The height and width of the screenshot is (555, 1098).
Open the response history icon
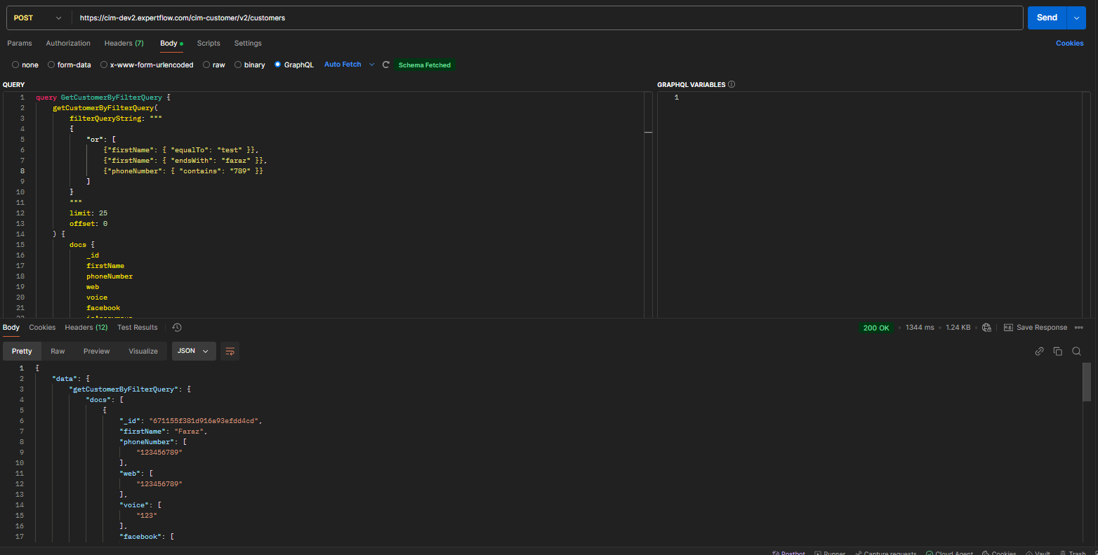[177, 328]
